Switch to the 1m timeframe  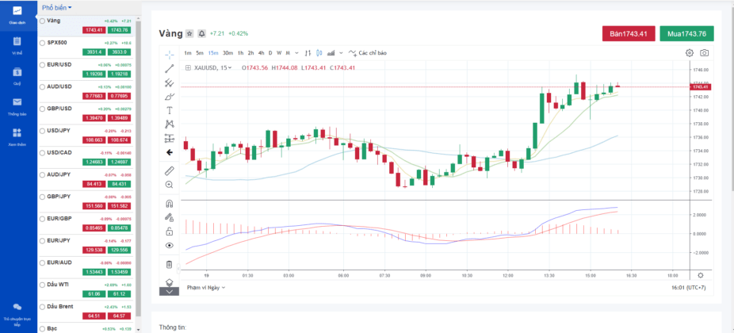[188, 53]
